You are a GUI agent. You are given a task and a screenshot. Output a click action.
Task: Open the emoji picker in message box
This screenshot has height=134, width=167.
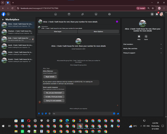click(x=114, y=114)
